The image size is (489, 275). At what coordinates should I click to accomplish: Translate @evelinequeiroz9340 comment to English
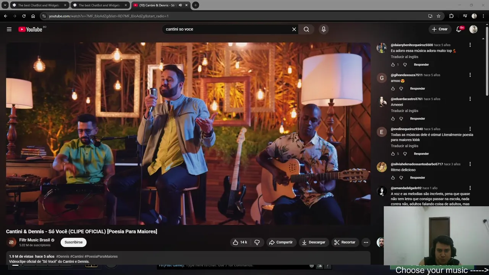tap(405, 146)
